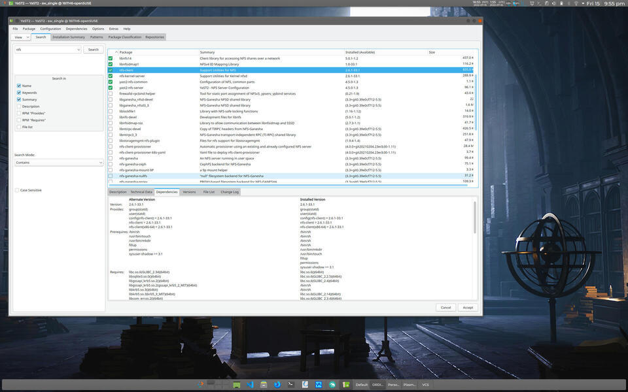The height and width of the screenshot is (392, 628).
Task: Open the teal elephant app icon in dock
Action: (332, 385)
